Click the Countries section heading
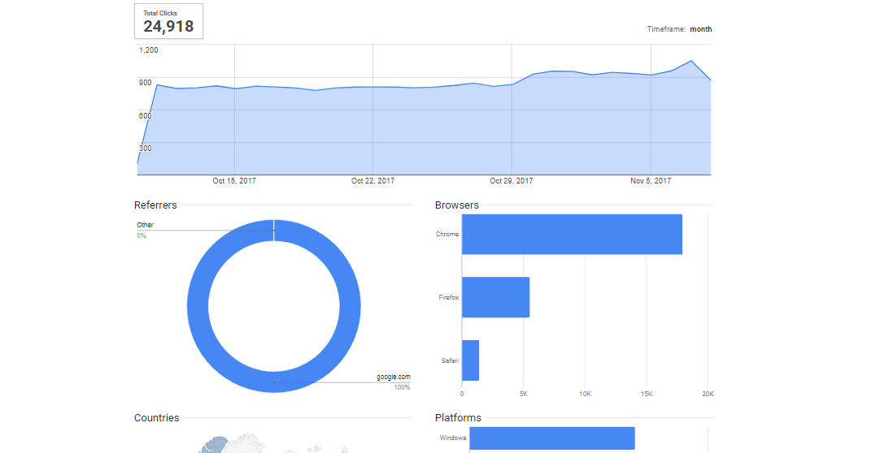Screen dimensions: 871x453 (x=157, y=418)
